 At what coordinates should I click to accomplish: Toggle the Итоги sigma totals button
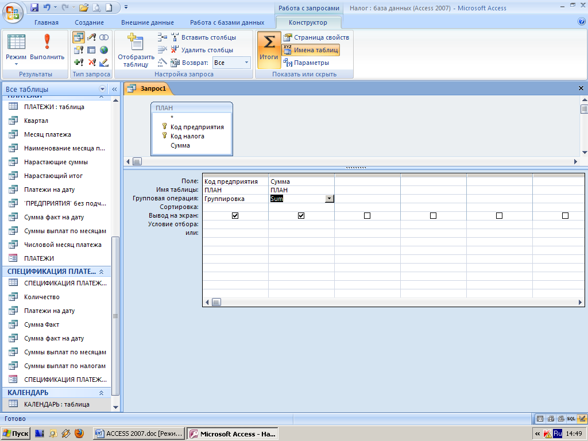click(x=269, y=50)
